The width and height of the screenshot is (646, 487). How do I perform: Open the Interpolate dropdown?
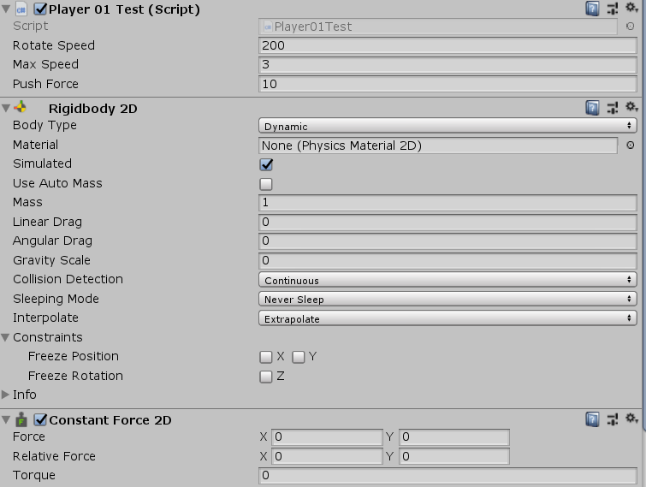(x=447, y=318)
